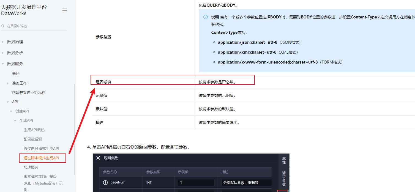This screenshot has width=415, height=192.
Task: Click the pageNum example value field showing 1
Action: [x=196, y=182]
